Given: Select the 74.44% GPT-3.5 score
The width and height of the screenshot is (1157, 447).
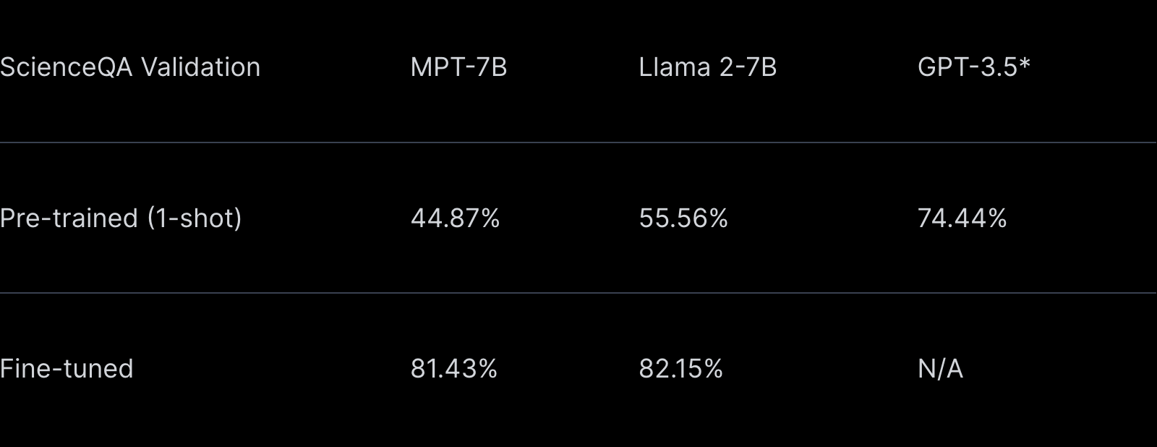Looking at the screenshot, I should [x=962, y=218].
